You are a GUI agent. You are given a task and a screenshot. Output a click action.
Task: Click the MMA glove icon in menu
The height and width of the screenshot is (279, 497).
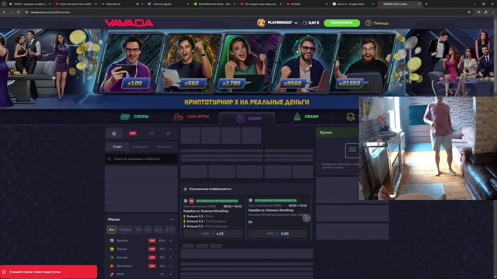pos(112,274)
